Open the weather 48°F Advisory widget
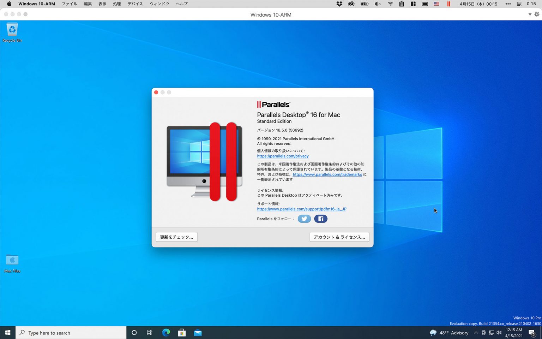The image size is (542, 339). click(x=449, y=333)
